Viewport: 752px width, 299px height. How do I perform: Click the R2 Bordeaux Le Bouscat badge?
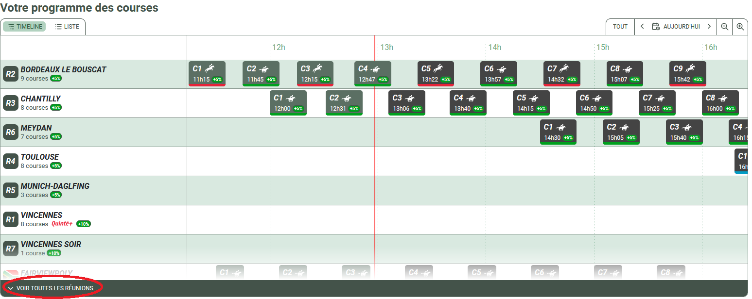tap(10, 74)
